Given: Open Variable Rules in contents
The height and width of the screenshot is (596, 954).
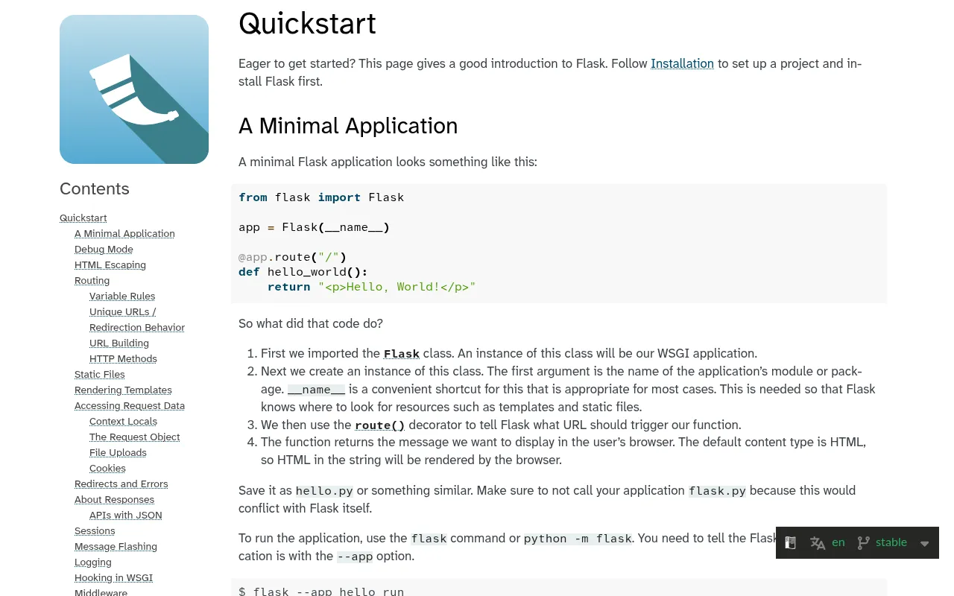Looking at the screenshot, I should (122, 296).
